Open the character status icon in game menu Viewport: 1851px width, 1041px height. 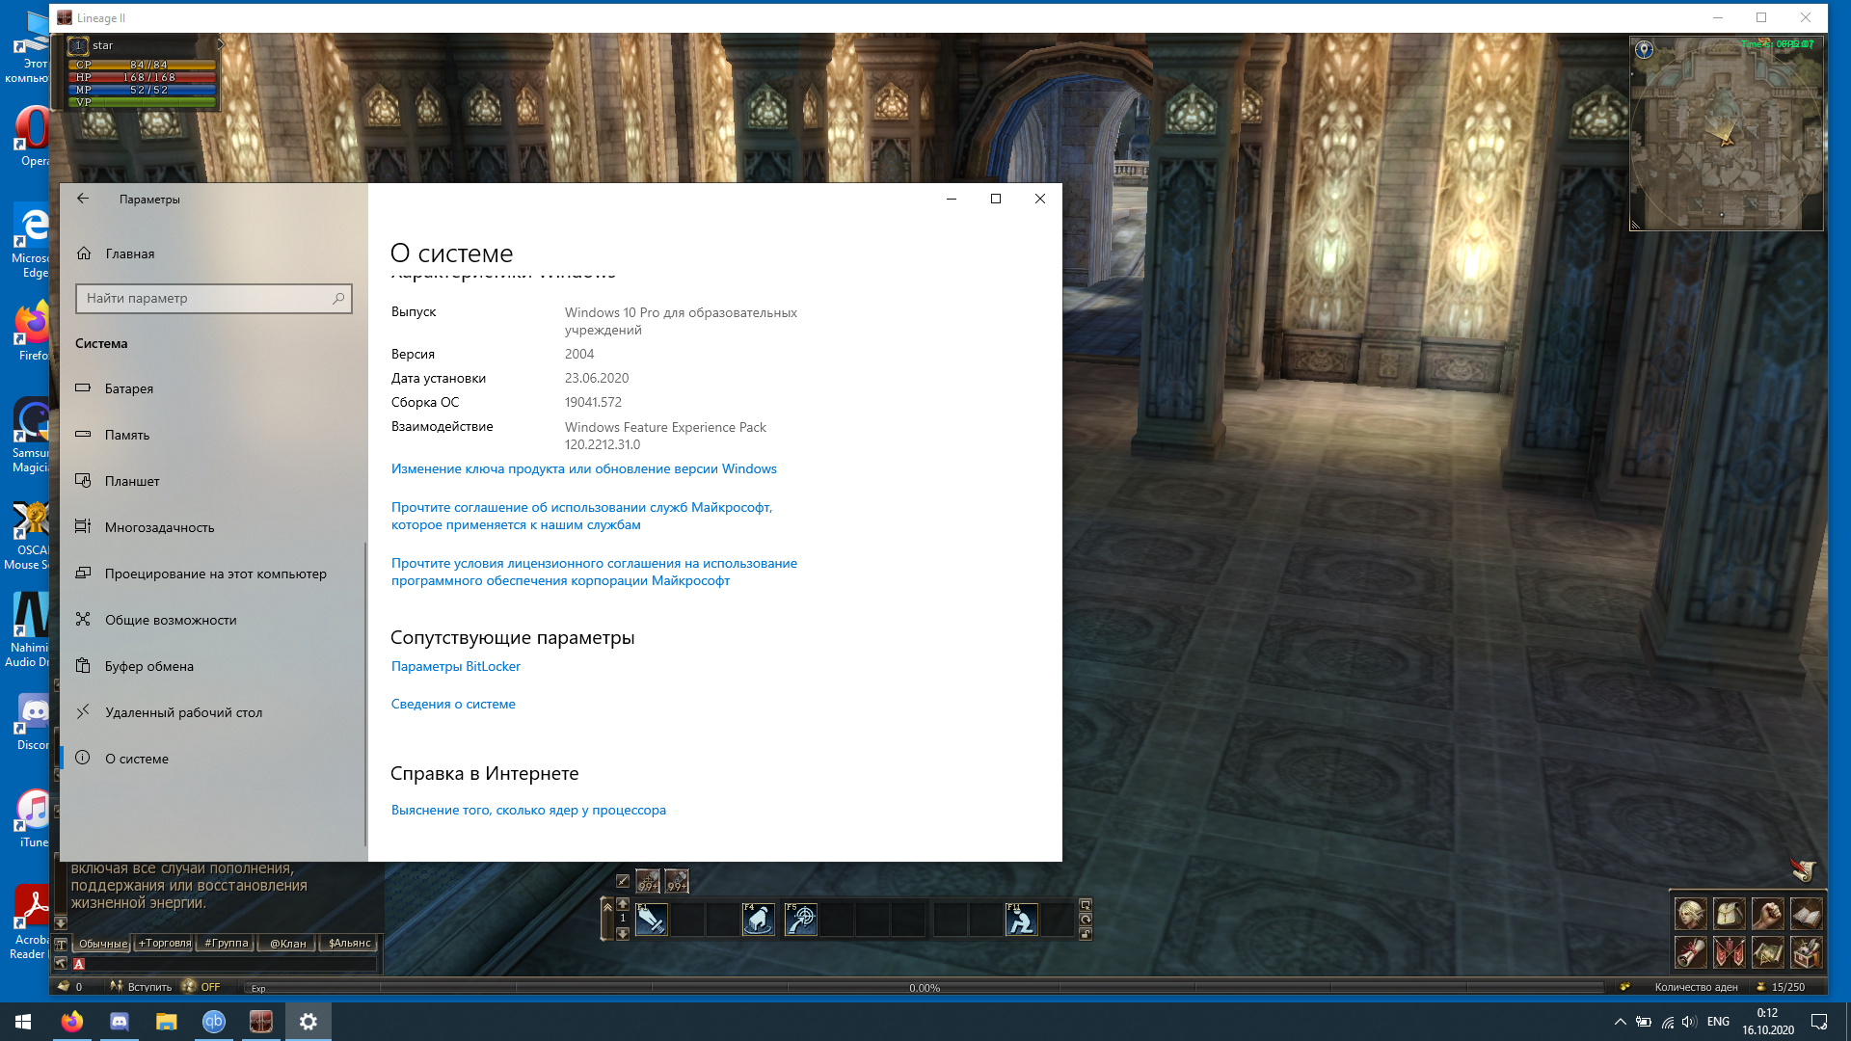(x=1690, y=913)
